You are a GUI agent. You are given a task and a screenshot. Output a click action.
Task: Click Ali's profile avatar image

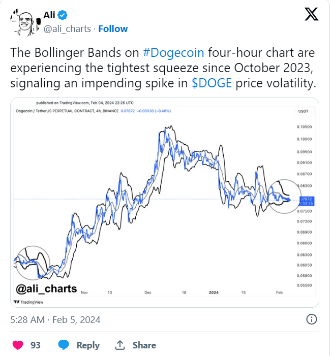25,22
